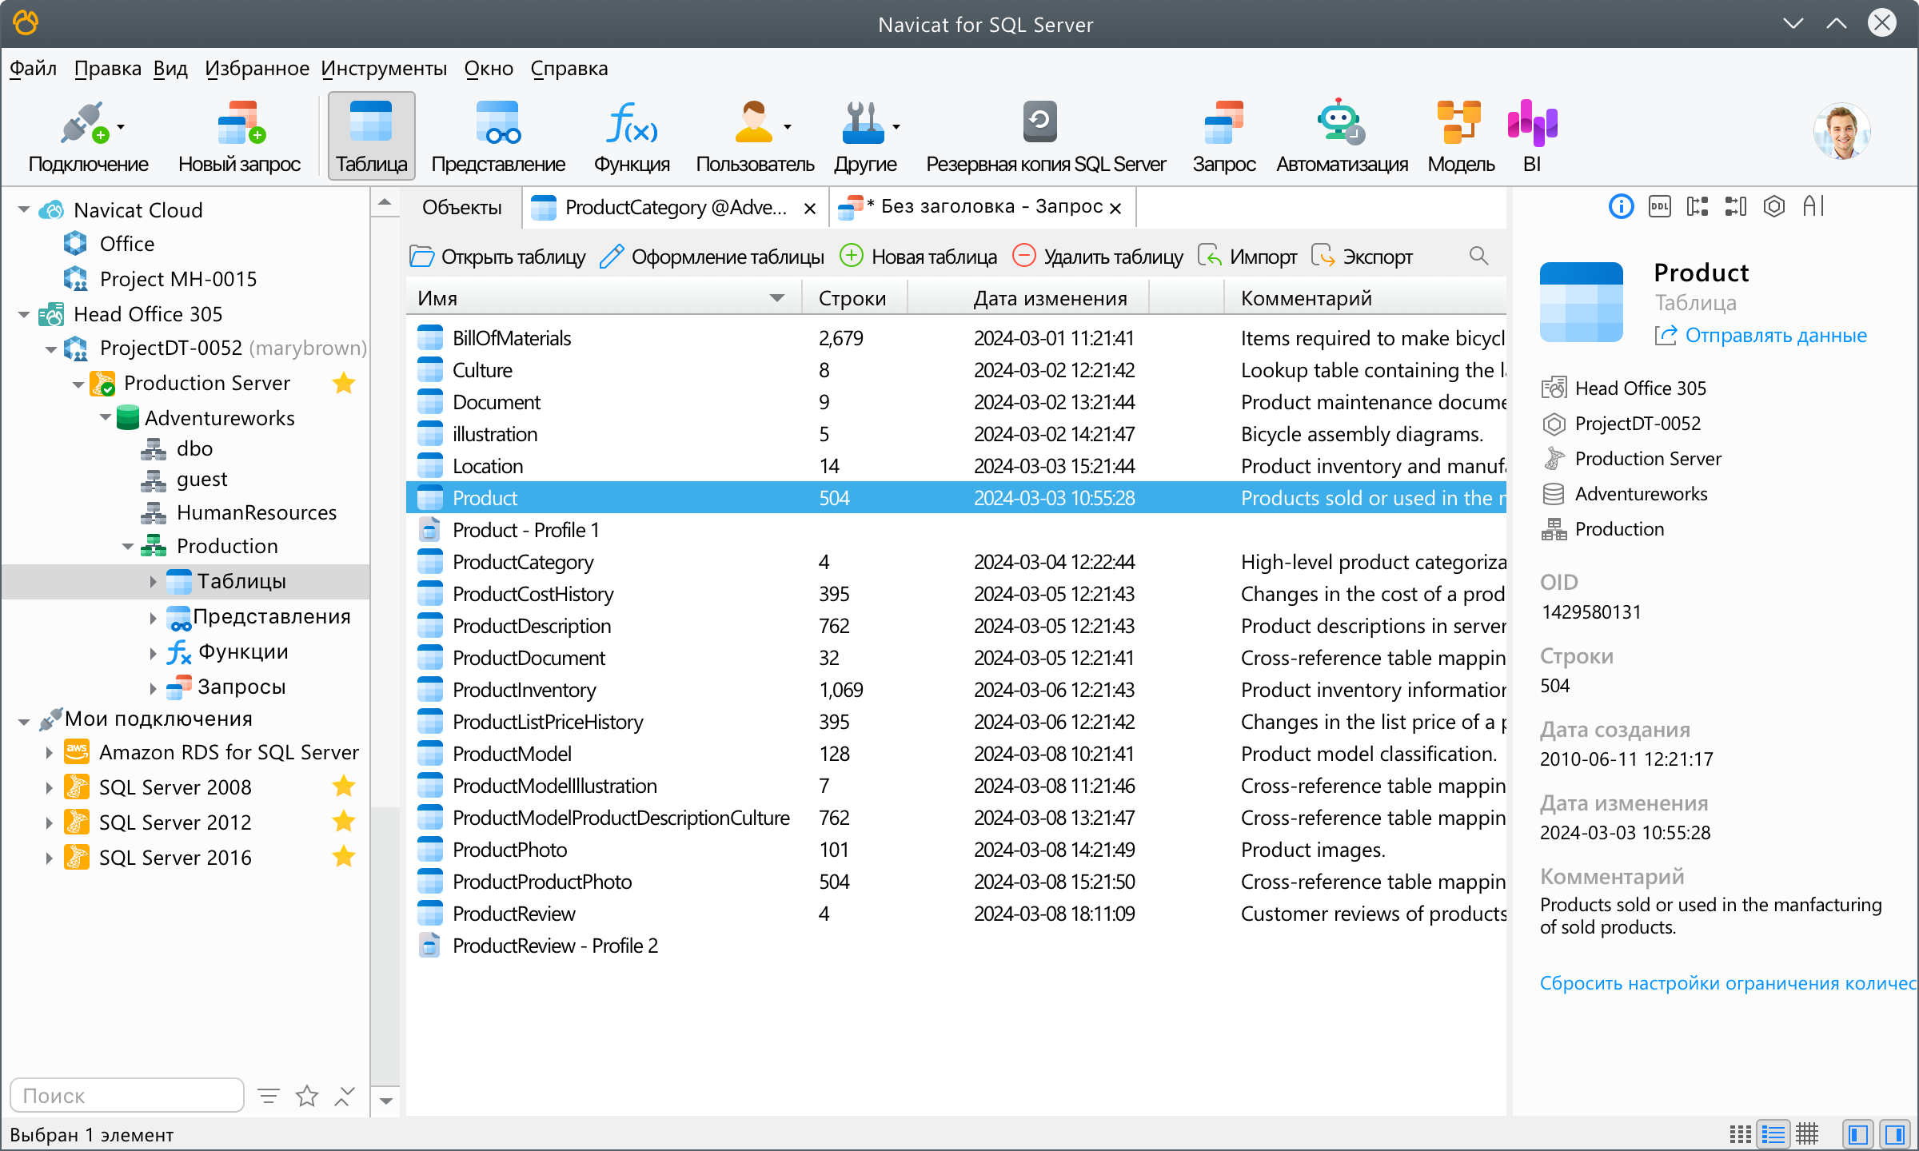Click Сбросить настройки ограничения link
The width and height of the screenshot is (1919, 1151).
(1727, 982)
